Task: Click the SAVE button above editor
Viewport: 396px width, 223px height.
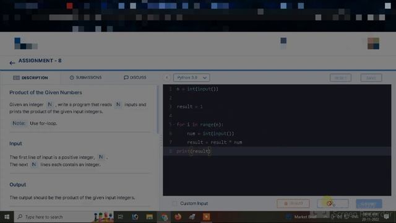Action: coord(371,77)
